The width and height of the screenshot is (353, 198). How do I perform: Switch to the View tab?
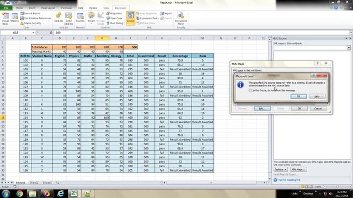(106, 8)
